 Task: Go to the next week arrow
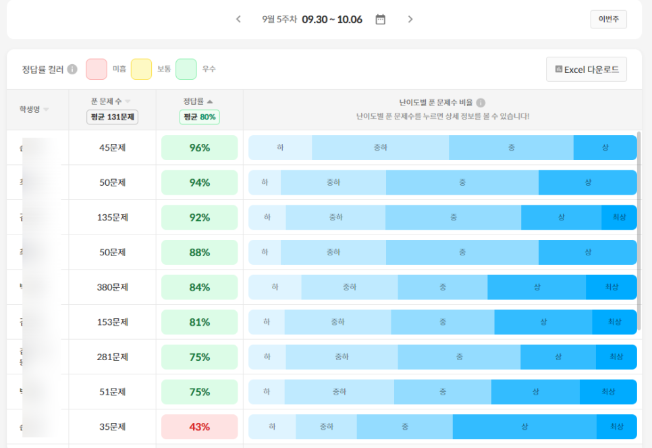click(x=410, y=19)
